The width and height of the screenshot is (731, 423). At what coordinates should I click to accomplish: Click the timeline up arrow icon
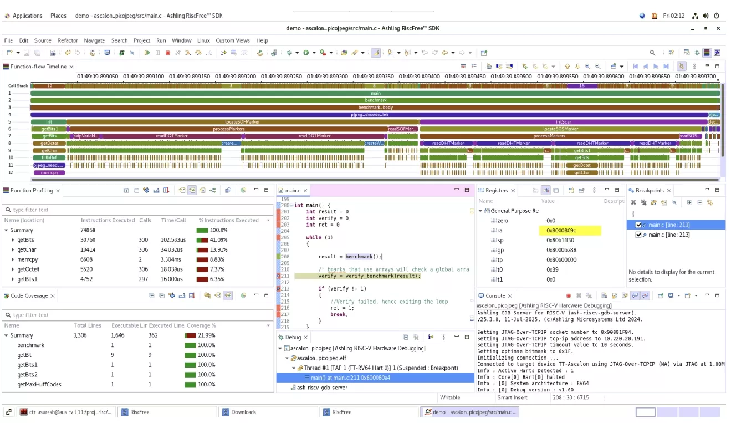(x=567, y=66)
